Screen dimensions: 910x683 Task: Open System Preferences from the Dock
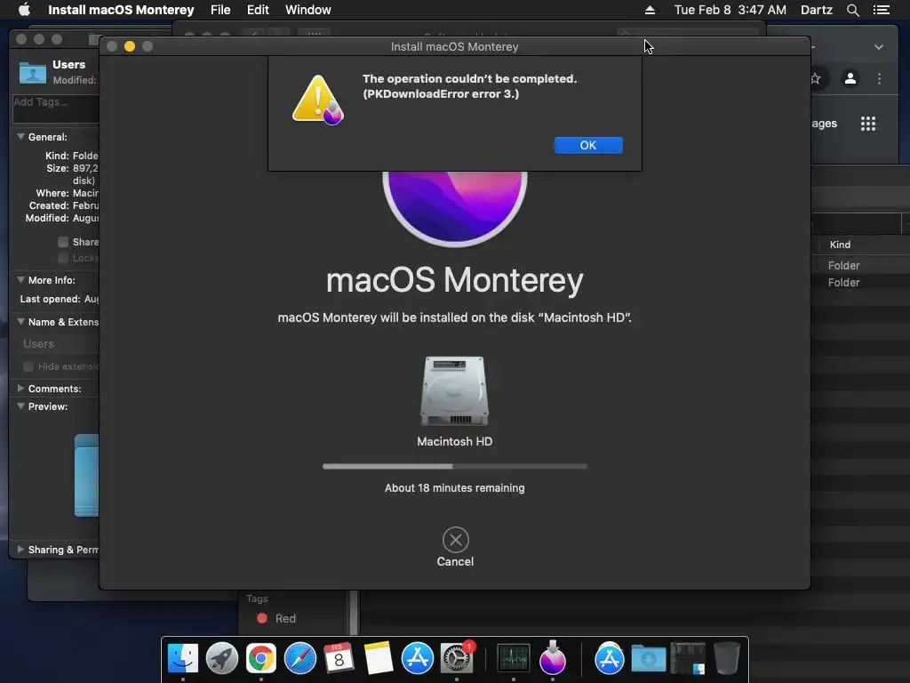pos(457,658)
